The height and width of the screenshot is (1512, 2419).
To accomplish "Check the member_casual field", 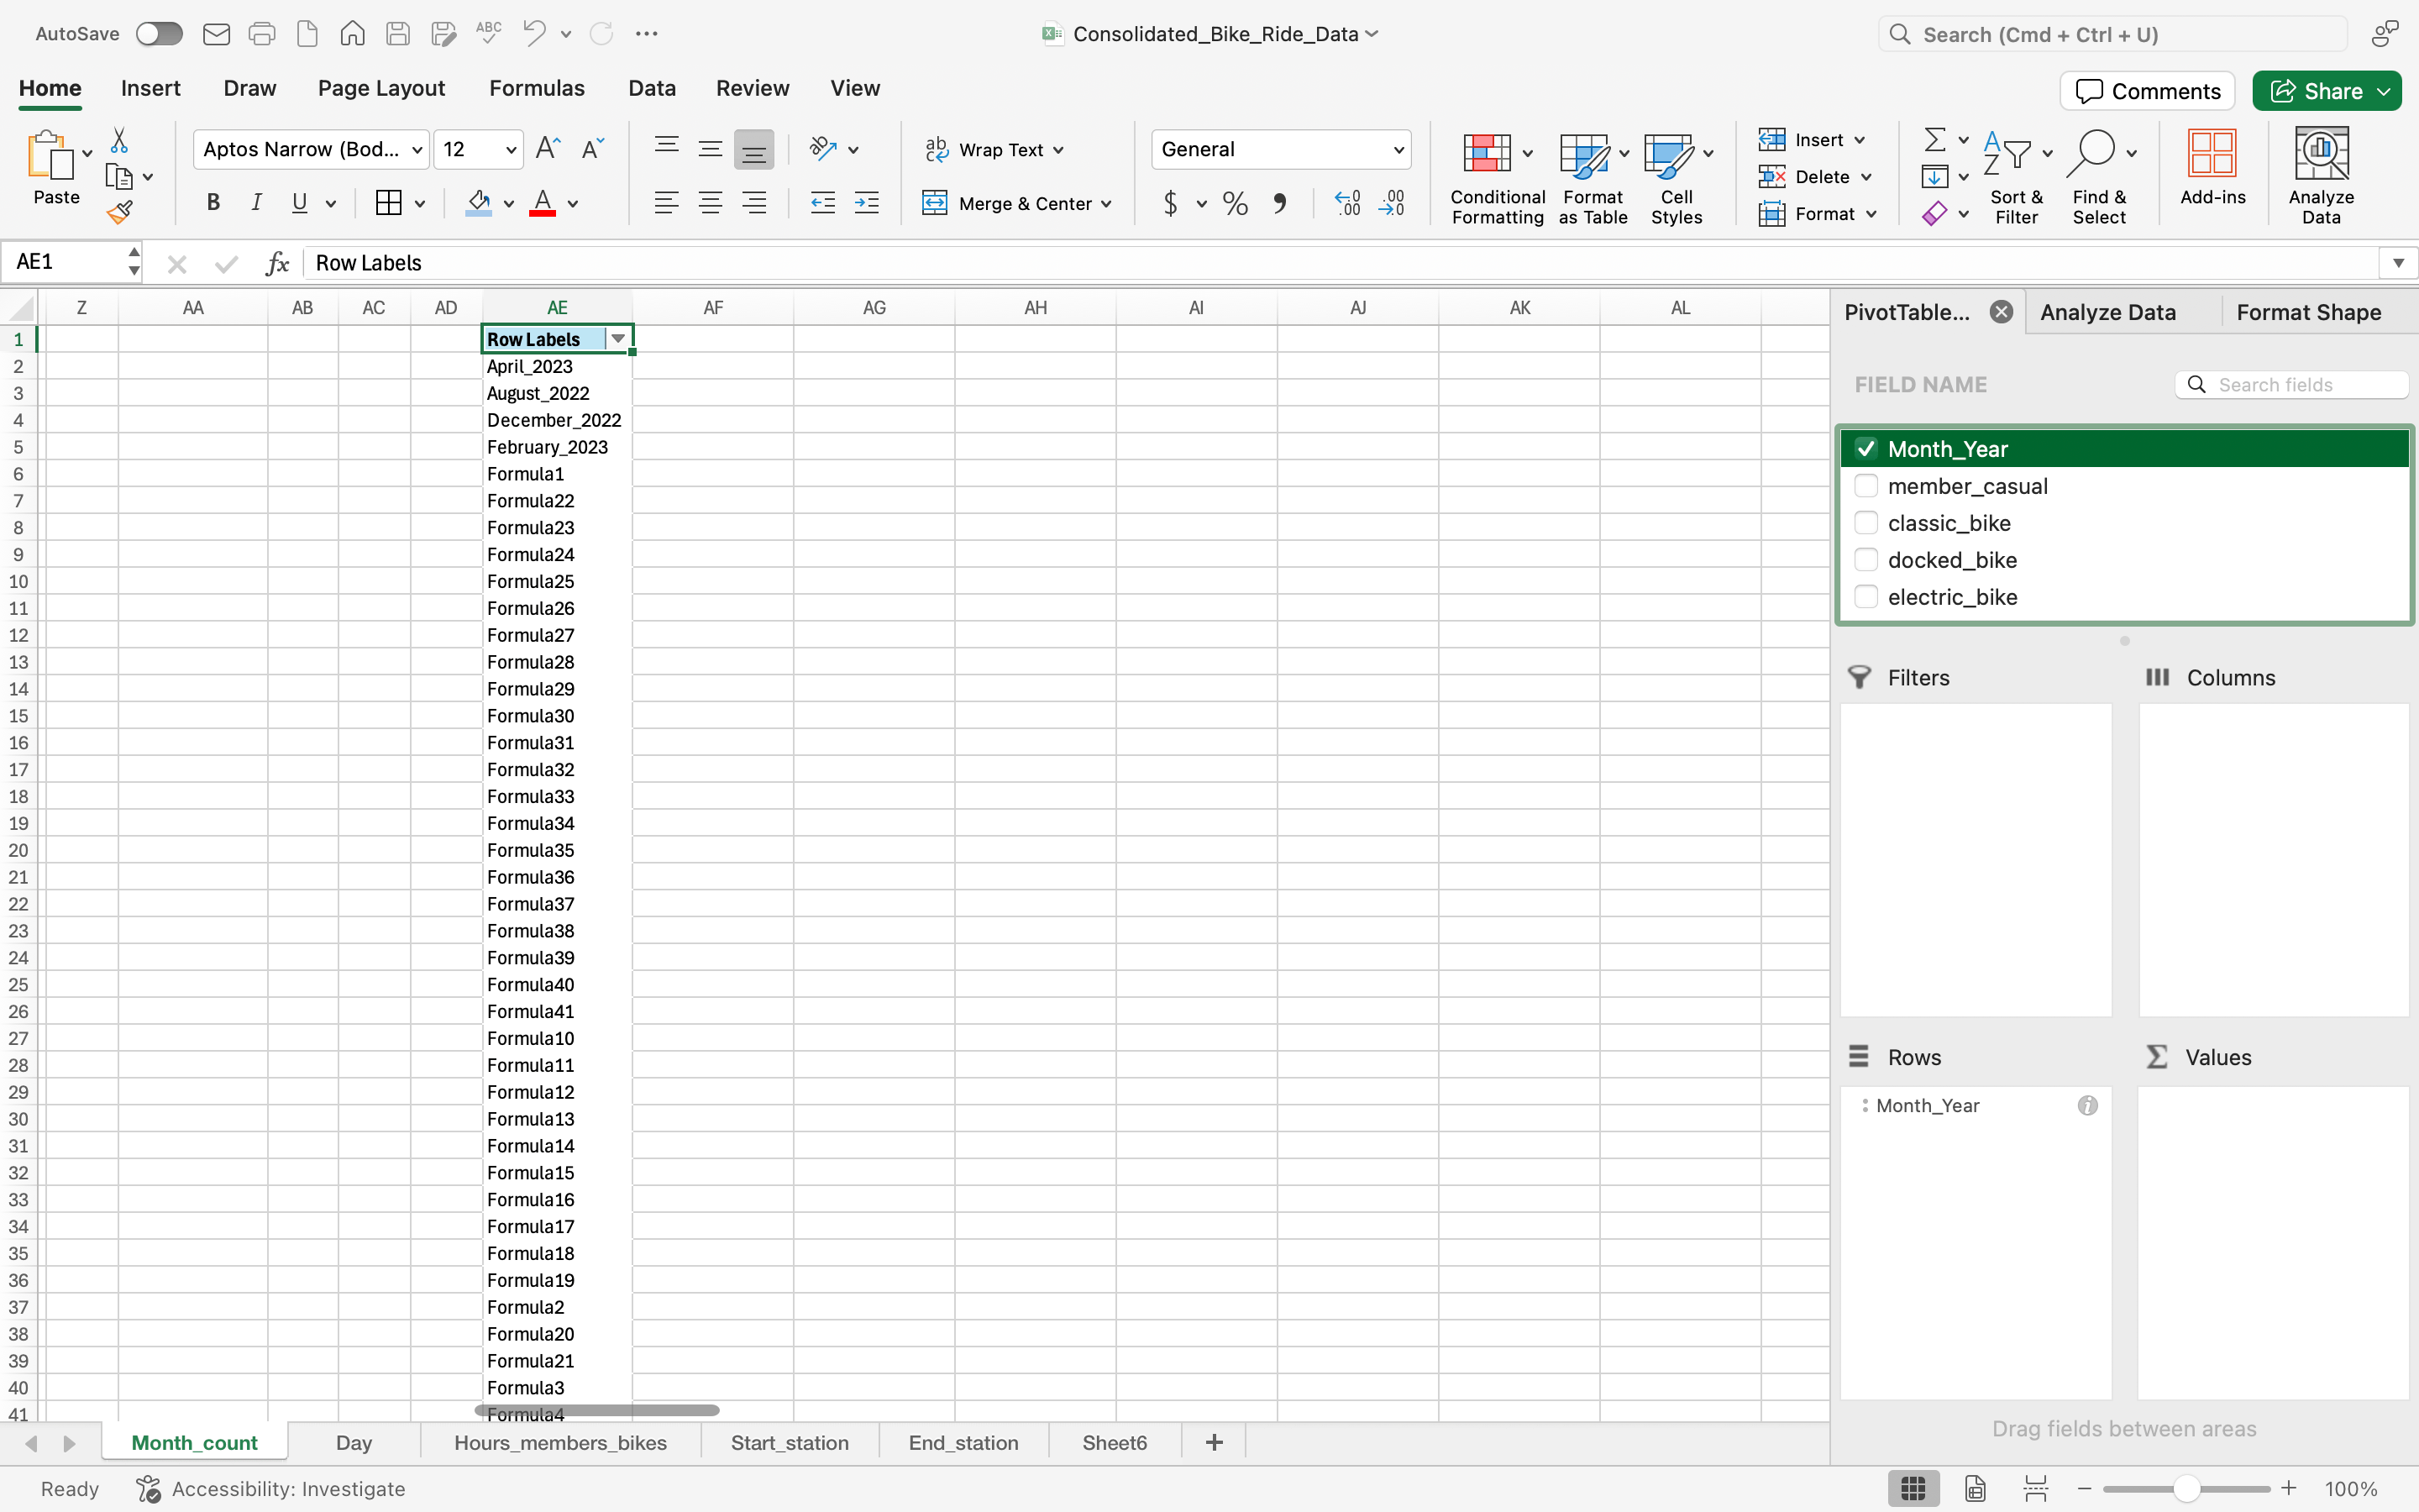I will click(x=1865, y=486).
